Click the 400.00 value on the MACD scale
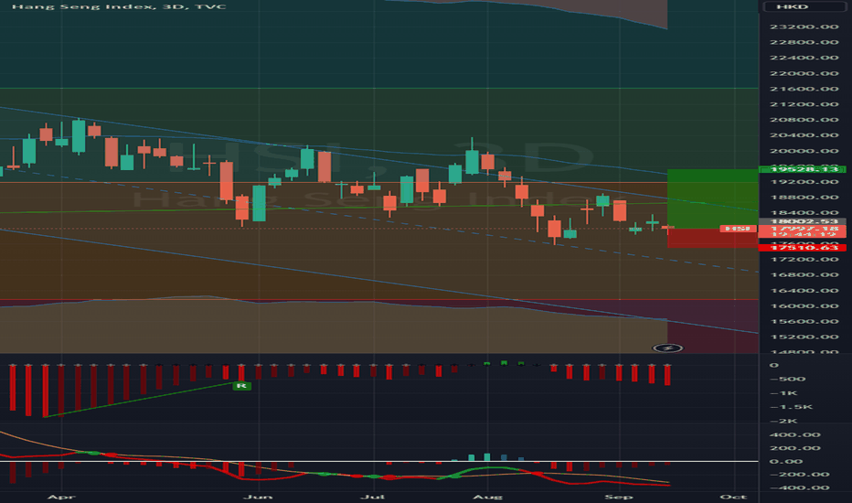Viewport: 852px width, 503px height. coord(794,434)
